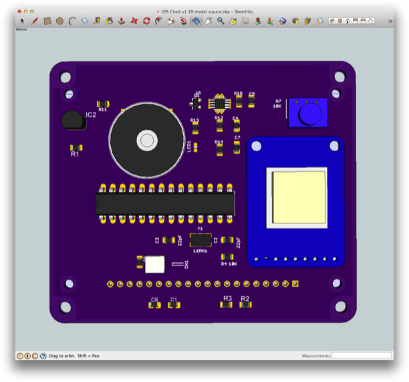409x382 pixels.
Task: Click the window title "GPS Clock v1 3D model square.skp"
Action: 195,12
